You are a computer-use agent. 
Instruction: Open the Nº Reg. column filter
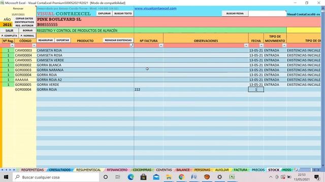(12, 45)
